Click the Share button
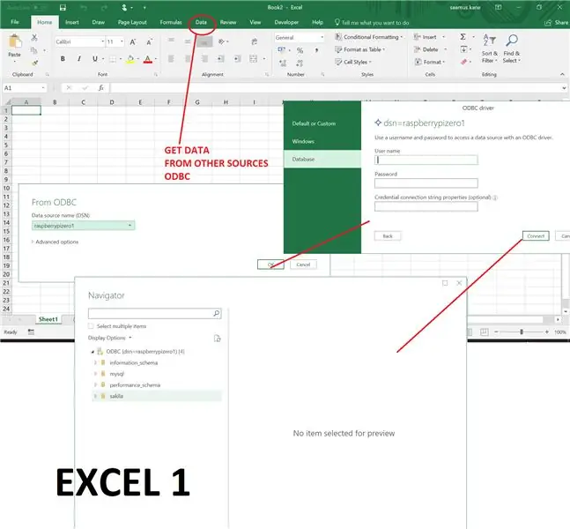 point(557,23)
